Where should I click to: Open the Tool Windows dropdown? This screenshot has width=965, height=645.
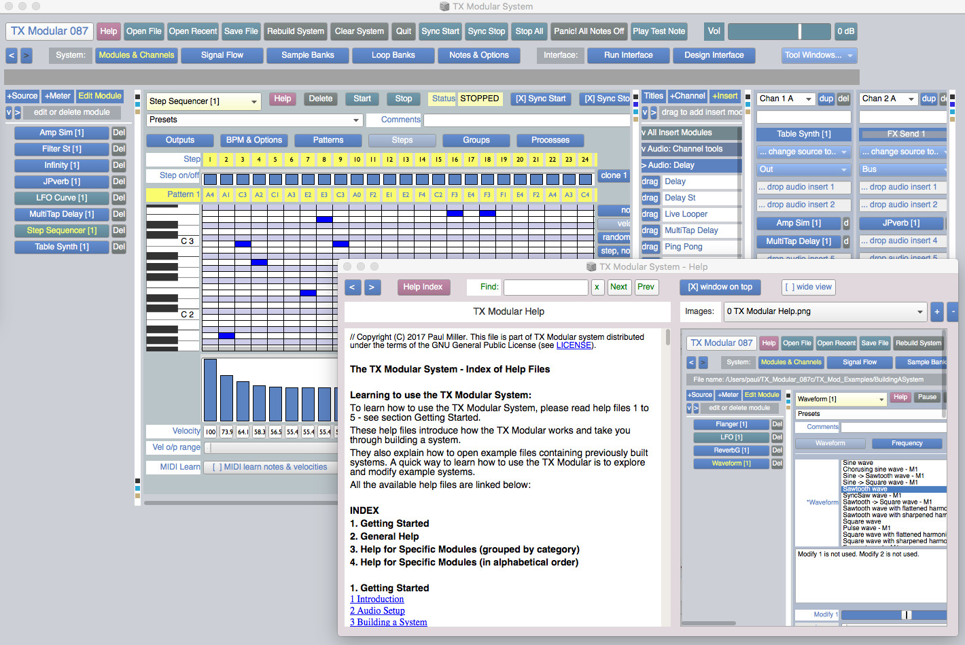(819, 55)
